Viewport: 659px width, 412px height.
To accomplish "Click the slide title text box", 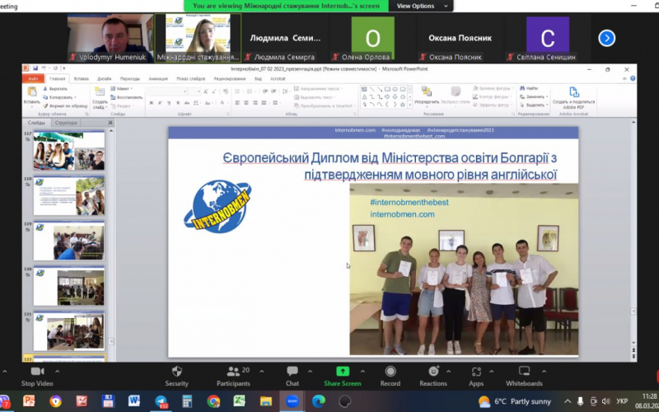I will coord(390,166).
